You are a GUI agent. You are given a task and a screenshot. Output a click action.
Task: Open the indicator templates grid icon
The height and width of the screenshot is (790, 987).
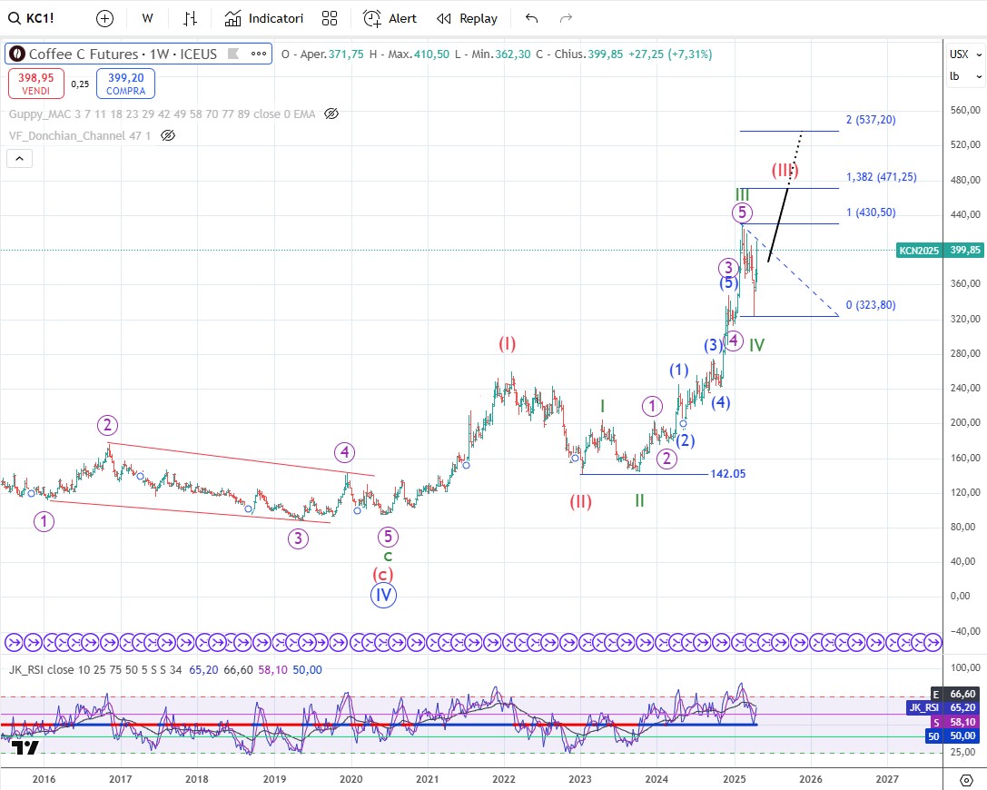[x=330, y=18]
